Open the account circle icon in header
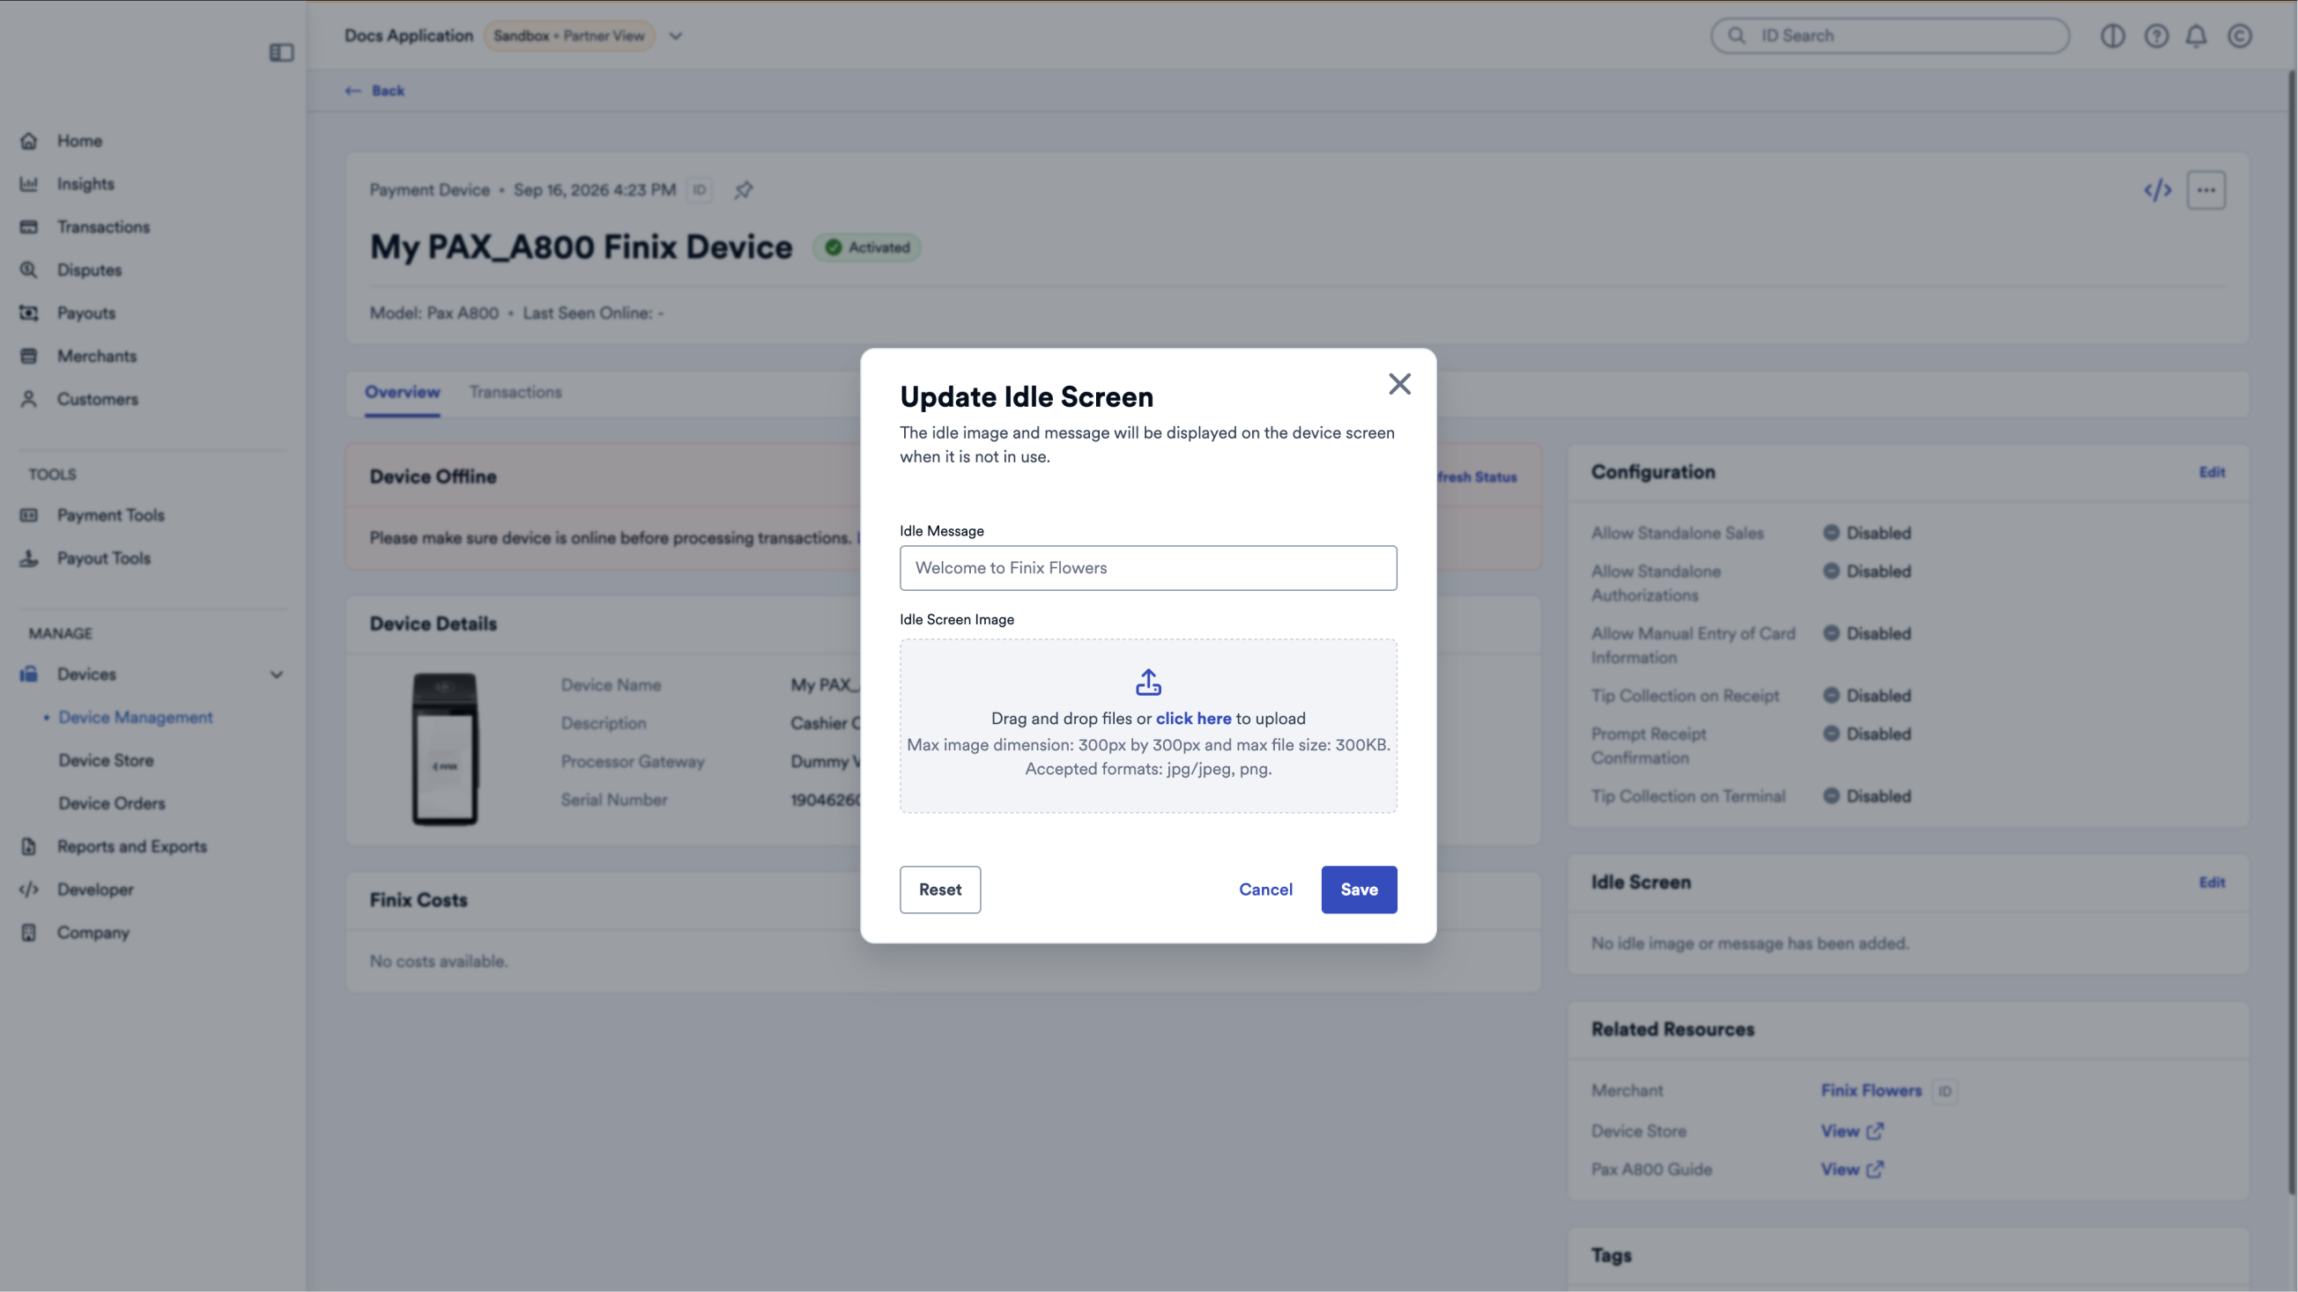Viewport: 2298px width, 1292px height. 2239,35
